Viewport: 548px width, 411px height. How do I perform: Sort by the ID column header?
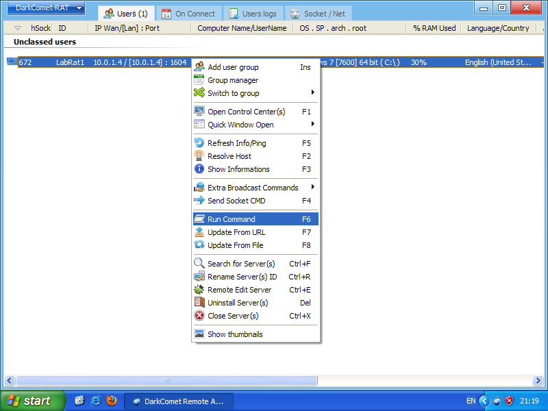[x=62, y=28]
